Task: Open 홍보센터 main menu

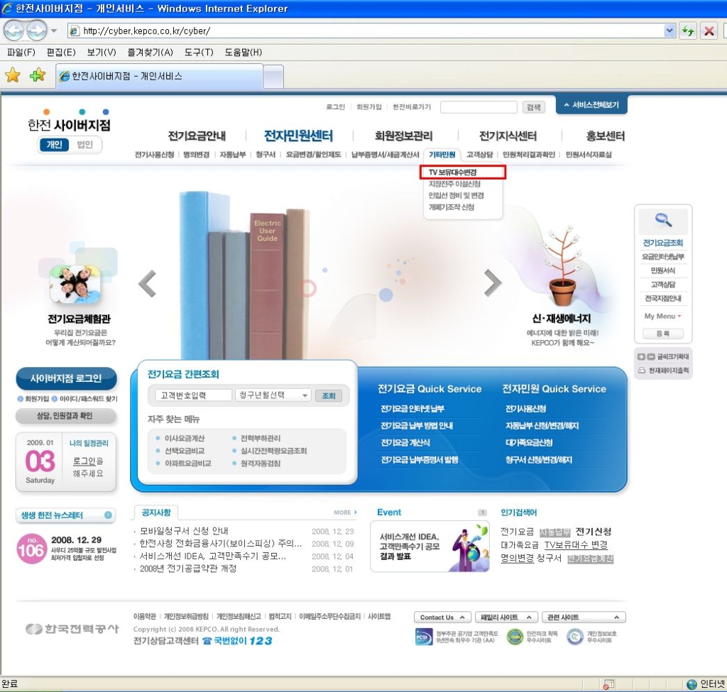Action: (605, 136)
